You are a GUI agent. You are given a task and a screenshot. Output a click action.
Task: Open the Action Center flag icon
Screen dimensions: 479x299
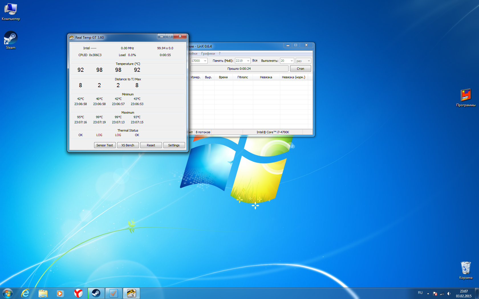[x=435, y=293]
